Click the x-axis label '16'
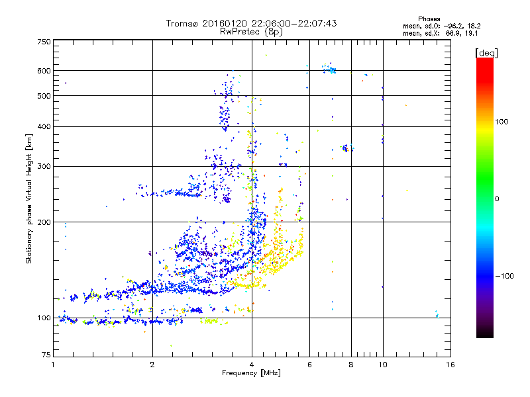The height and width of the screenshot is (397, 530). click(x=450, y=365)
